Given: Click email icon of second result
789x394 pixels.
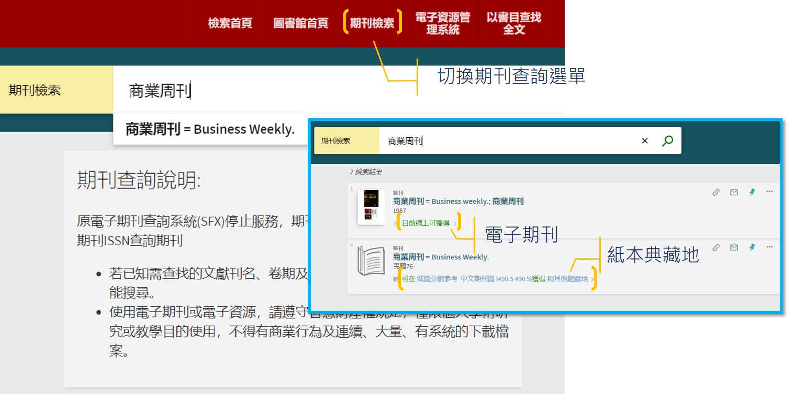Looking at the screenshot, I should (x=734, y=247).
